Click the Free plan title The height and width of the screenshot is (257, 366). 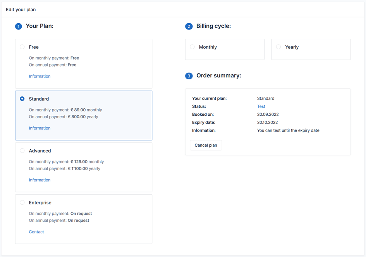click(34, 47)
